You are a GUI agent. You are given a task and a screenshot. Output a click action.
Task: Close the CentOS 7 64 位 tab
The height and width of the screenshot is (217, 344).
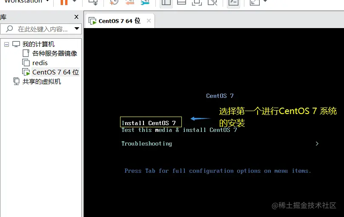coord(149,20)
